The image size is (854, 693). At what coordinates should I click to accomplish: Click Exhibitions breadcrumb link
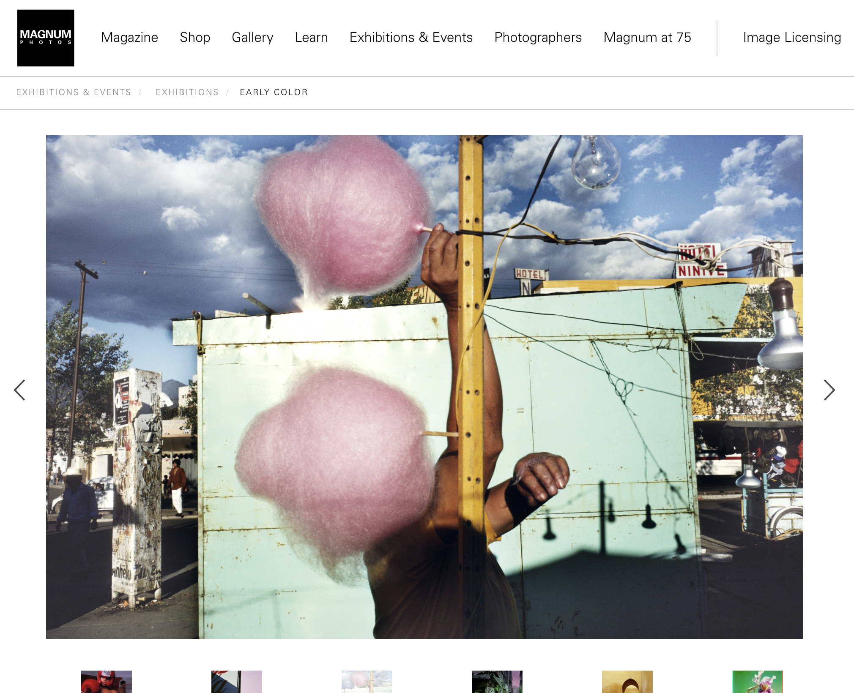(187, 92)
